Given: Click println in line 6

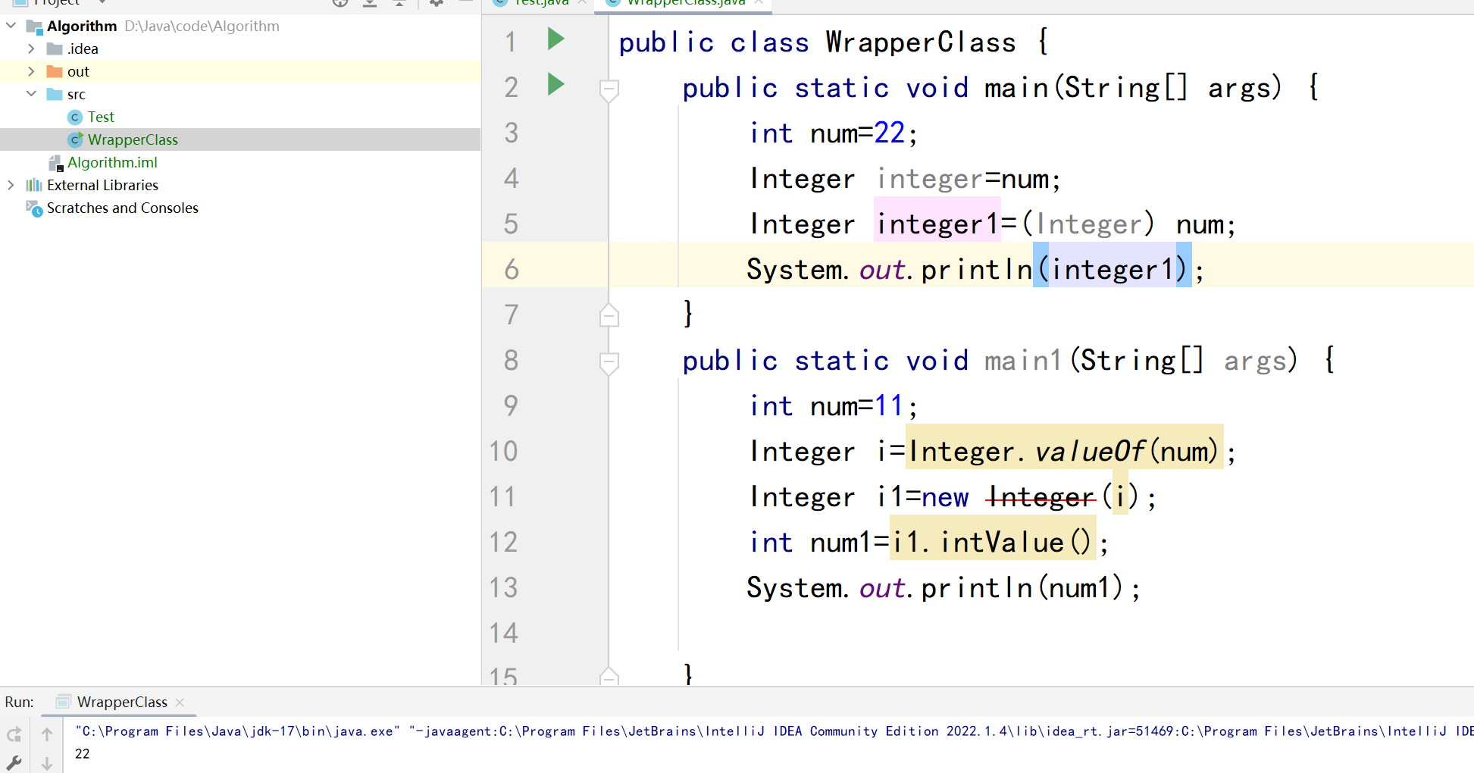Looking at the screenshot, I should point(977,270).
